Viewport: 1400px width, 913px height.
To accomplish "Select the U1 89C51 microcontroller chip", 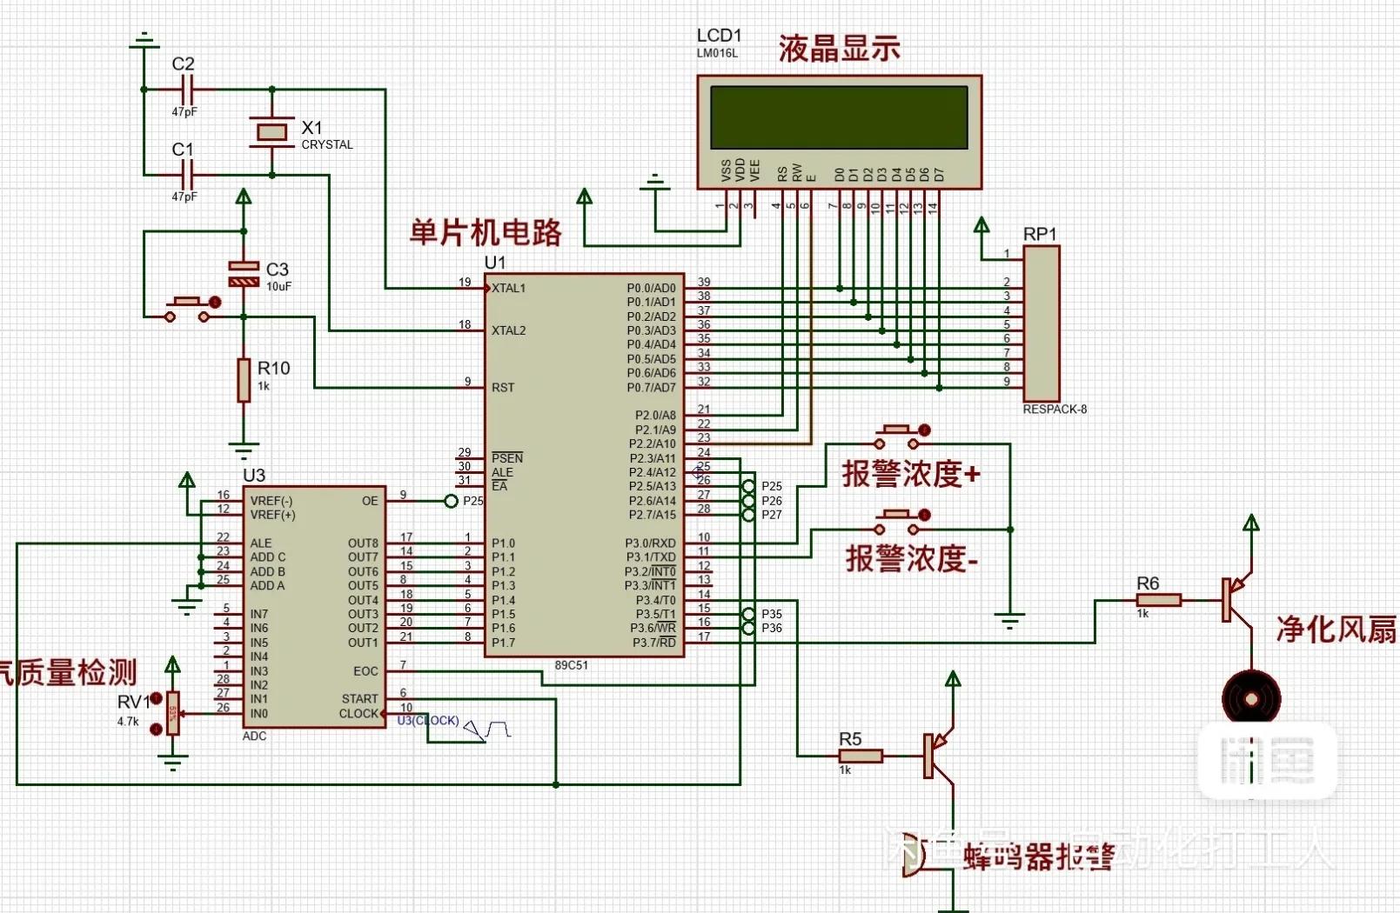I will pyautogui.click(x=584, y=464).
